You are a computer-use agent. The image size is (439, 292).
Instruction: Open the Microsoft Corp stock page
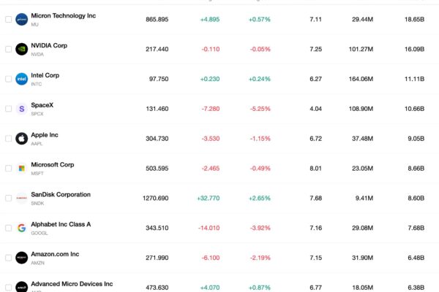(53, 165)
